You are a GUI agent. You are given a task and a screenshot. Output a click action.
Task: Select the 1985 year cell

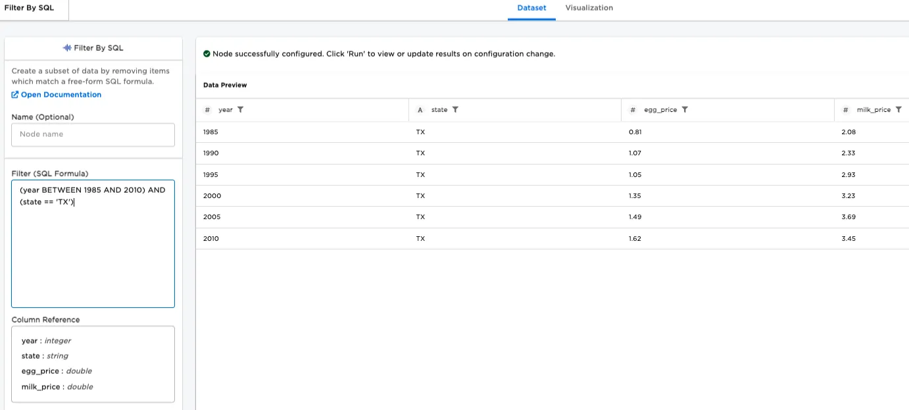click(x=211, y=132)
